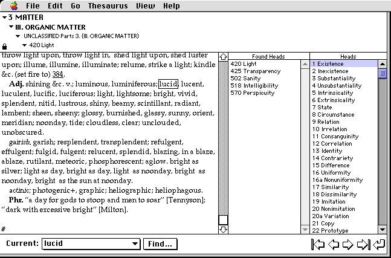Select 21 Copy head
This screenshot has width=391, height=258.
click(x=344, y=223)
